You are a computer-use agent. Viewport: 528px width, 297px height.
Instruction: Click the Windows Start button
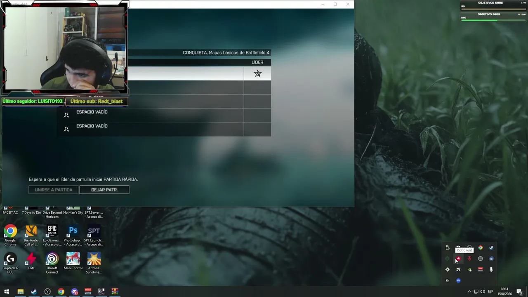[x=7, y=292]
